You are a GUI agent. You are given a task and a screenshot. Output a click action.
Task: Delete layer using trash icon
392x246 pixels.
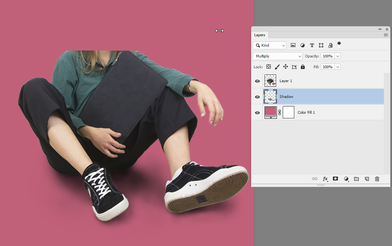pos(377,179)
